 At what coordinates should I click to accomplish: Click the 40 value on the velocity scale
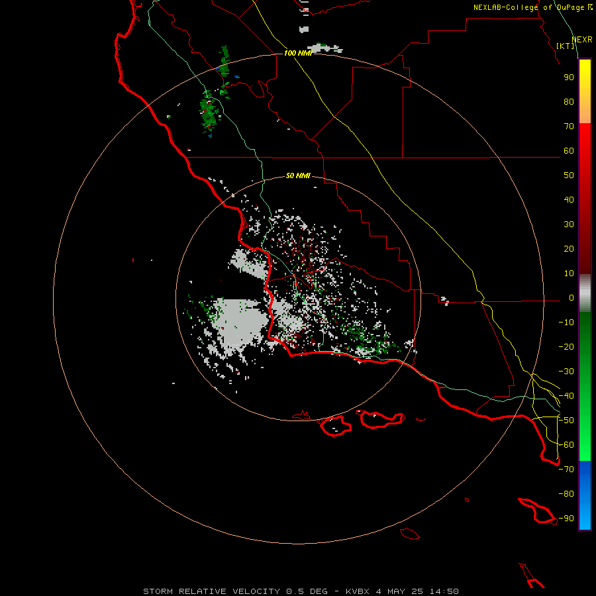click(x=569, y=200)
